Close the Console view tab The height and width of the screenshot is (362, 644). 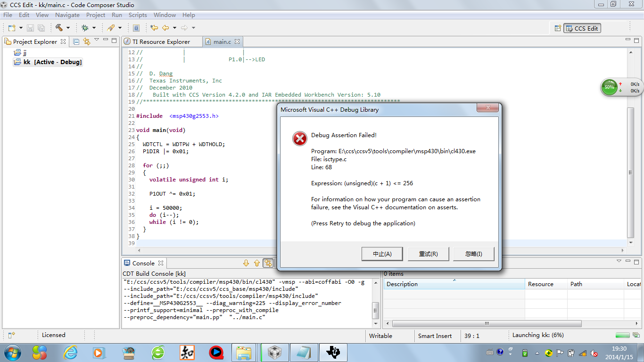click(x=160, y=263)
